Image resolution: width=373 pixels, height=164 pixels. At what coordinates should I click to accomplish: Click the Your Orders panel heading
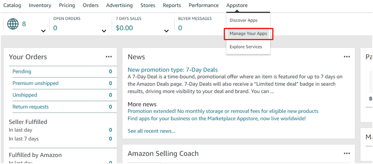[28, 57]
